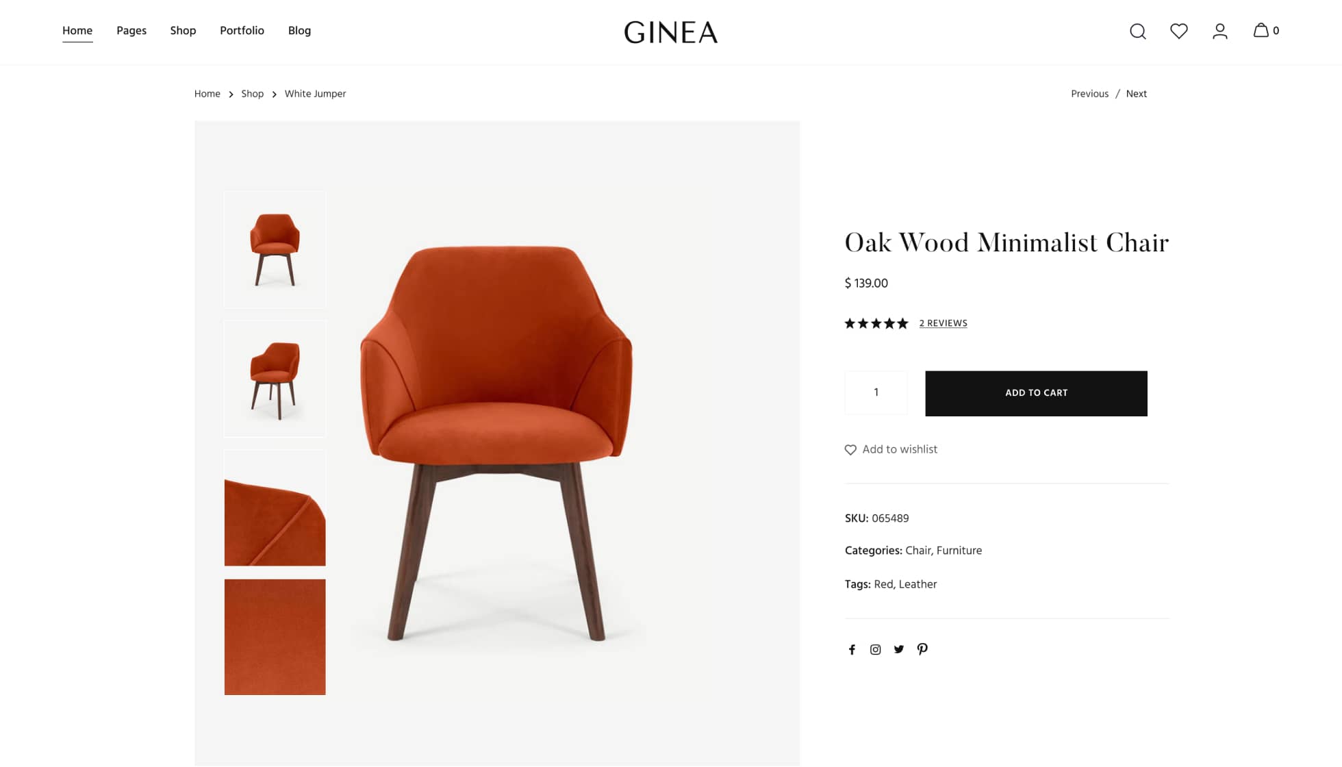Select the angled chair view thumbnail
This screenshot has height=767, width=1342.
(x=275, y=379)
